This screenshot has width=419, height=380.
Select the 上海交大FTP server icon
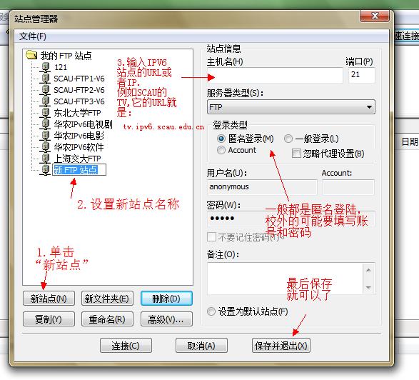click(46, 159)
